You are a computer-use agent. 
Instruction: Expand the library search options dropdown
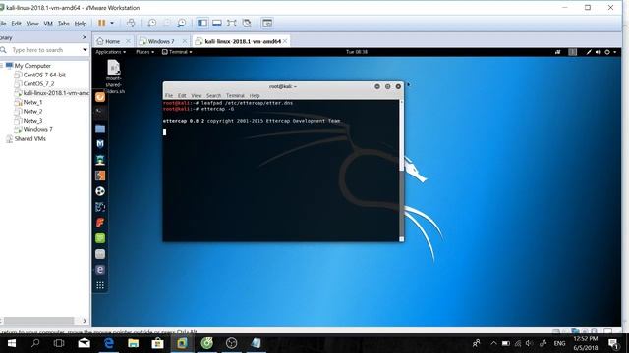tap(85, 50)
